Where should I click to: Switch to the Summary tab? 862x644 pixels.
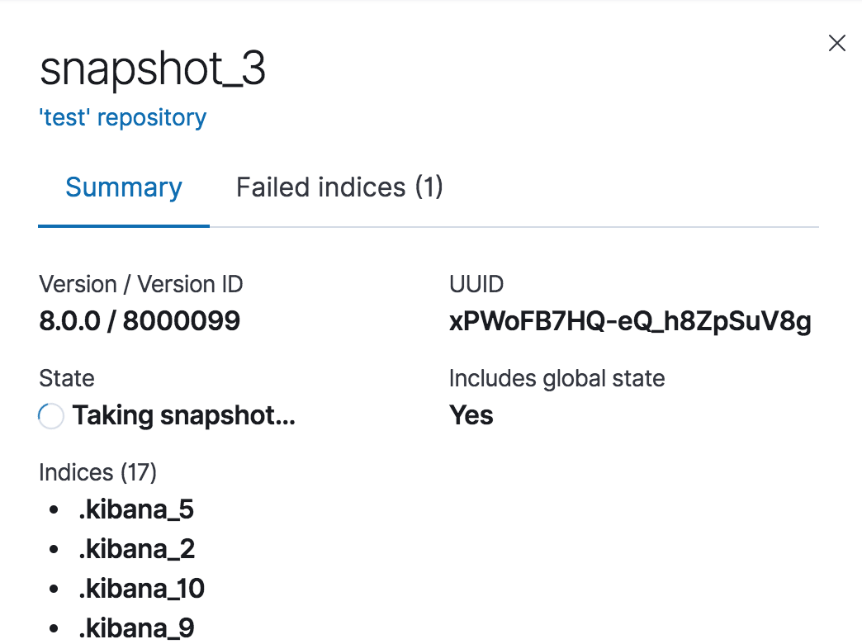click(x=124, y=187)
